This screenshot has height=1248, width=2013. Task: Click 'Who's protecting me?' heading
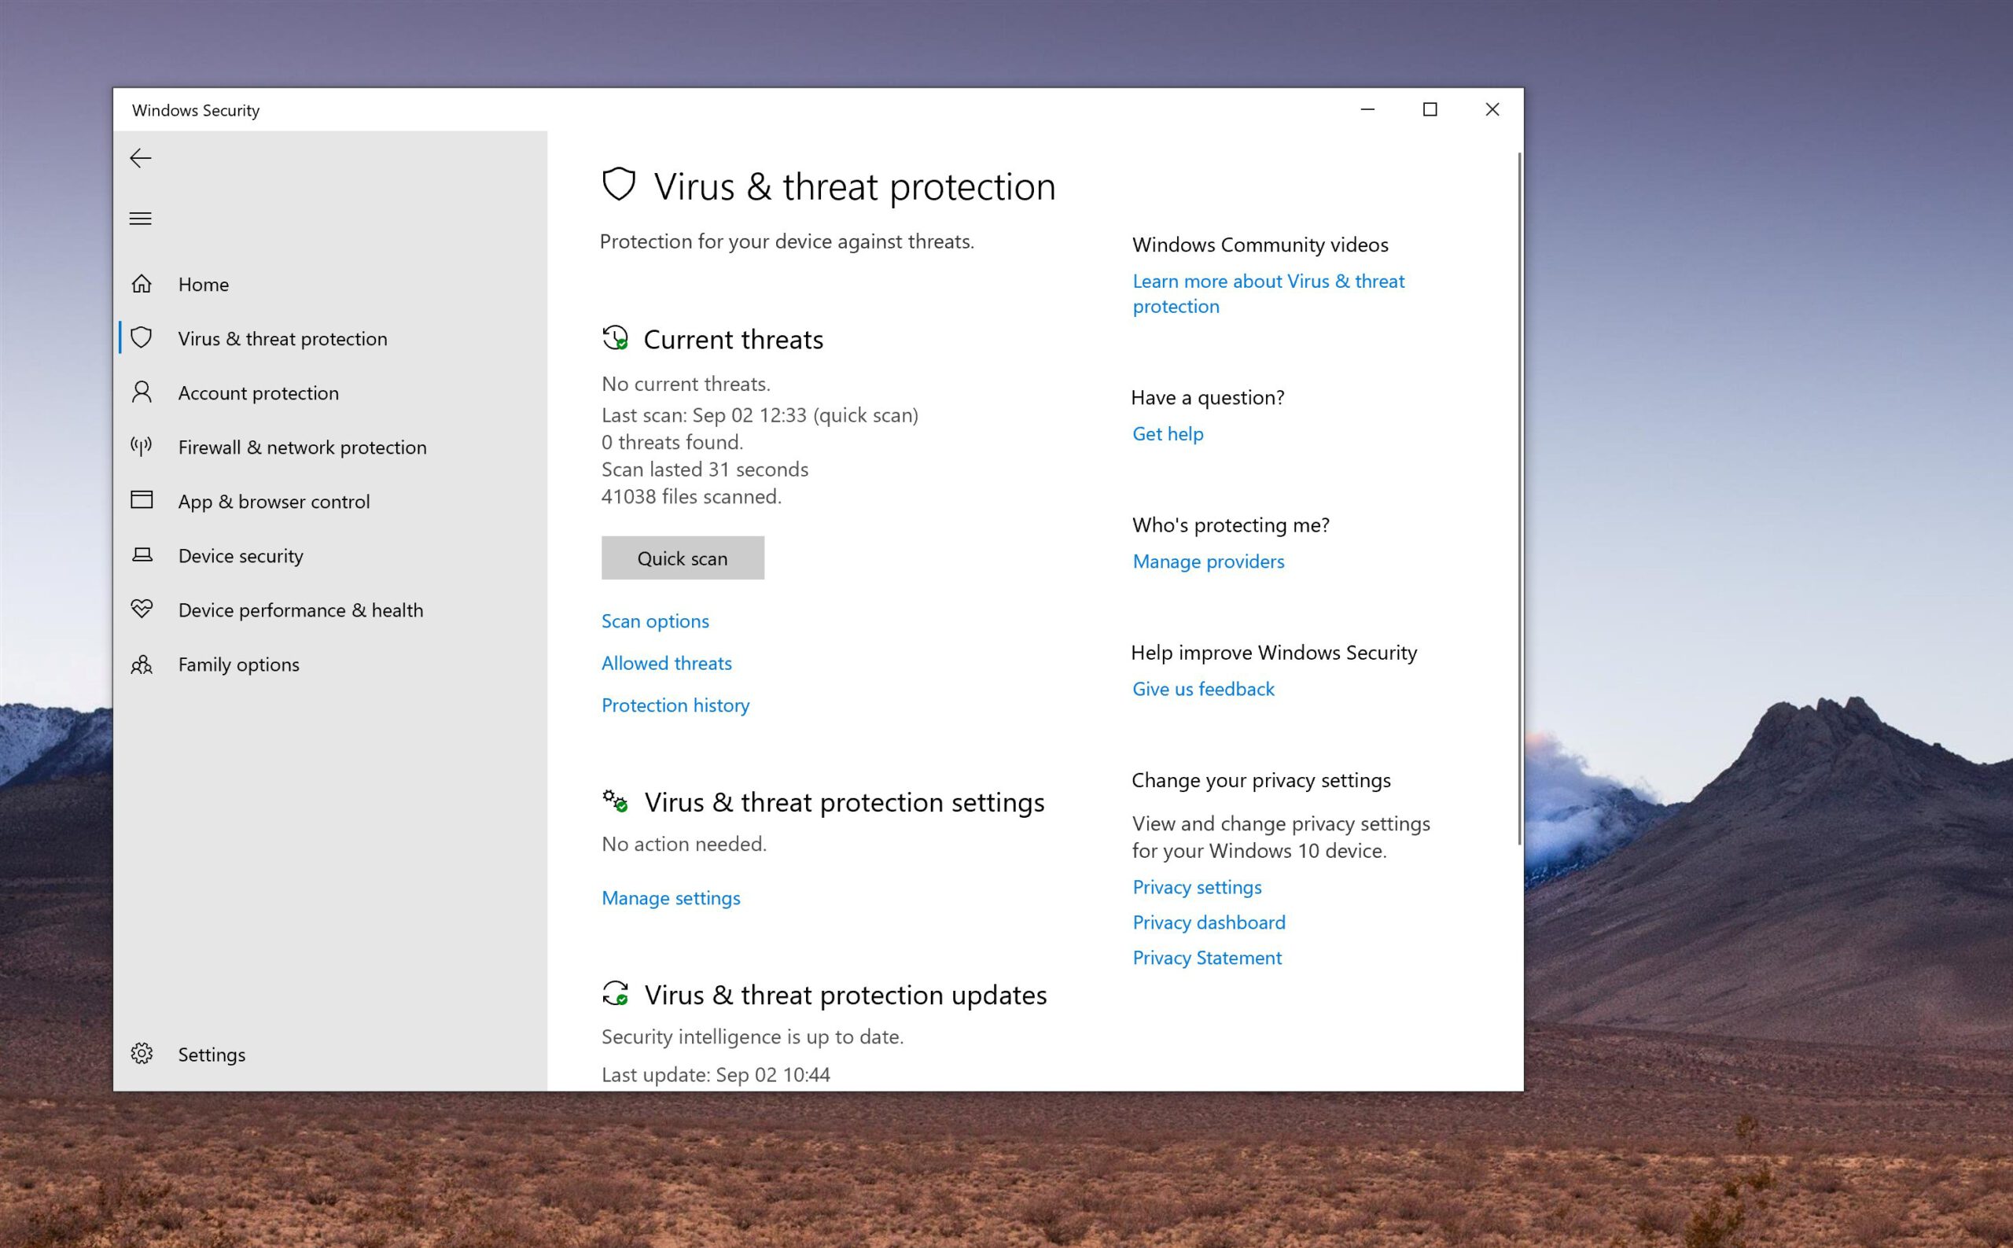pyautogui.click(x=1231, y=526)
